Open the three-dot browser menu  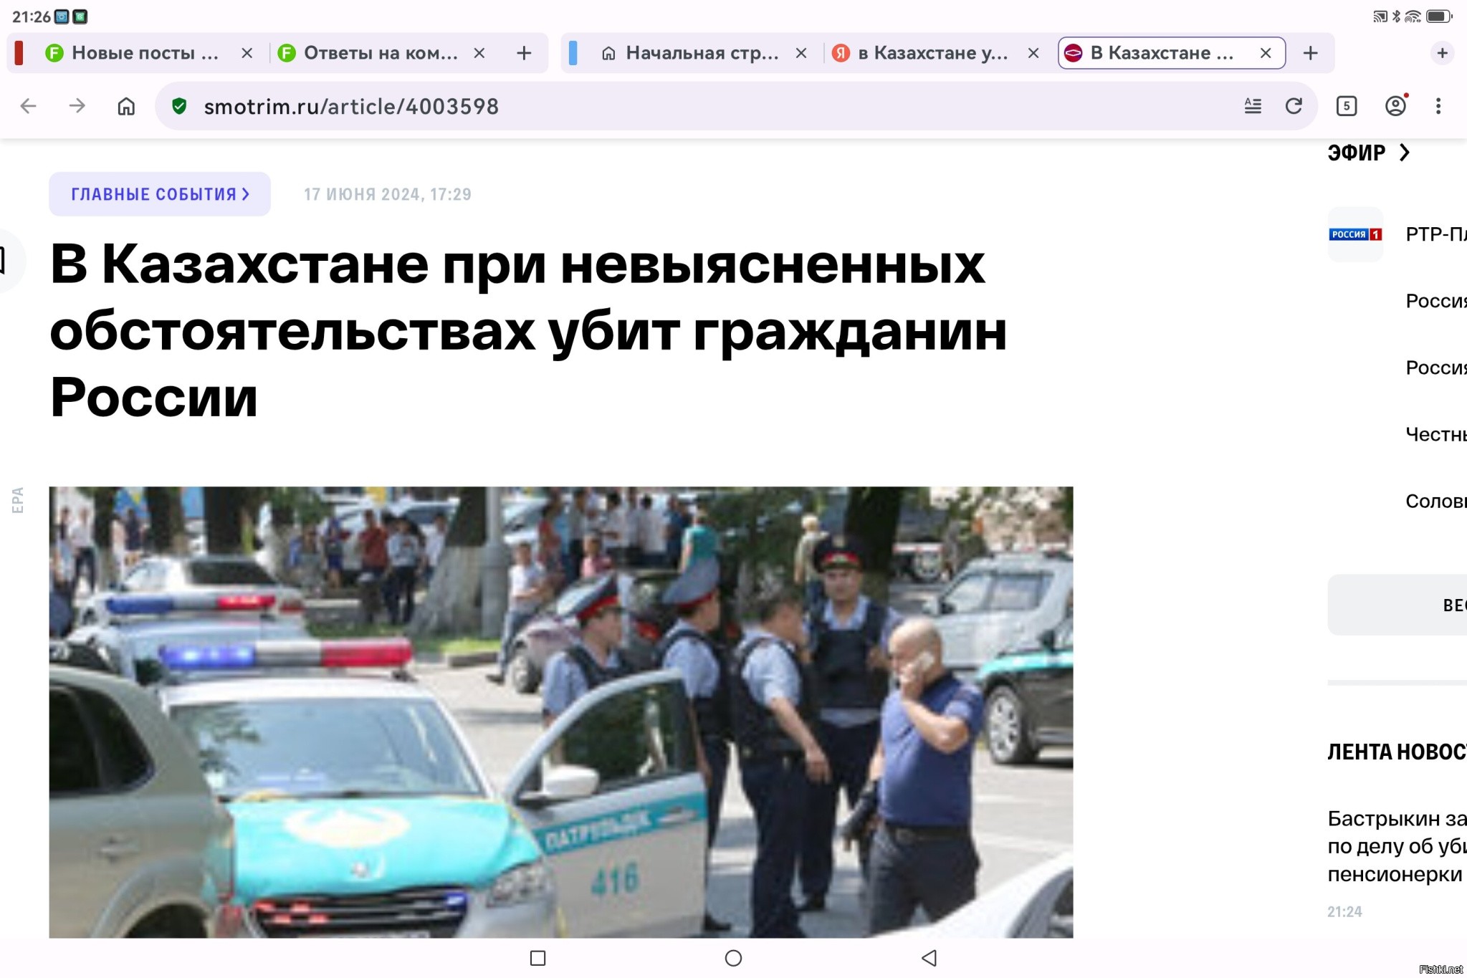tap(1438, 106)
